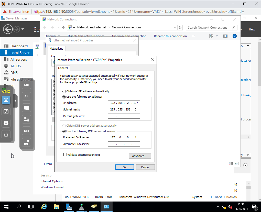Screen dimensions: 261x212
Task: Open File Explorer from the taskbar
Action: click(57, 207)
